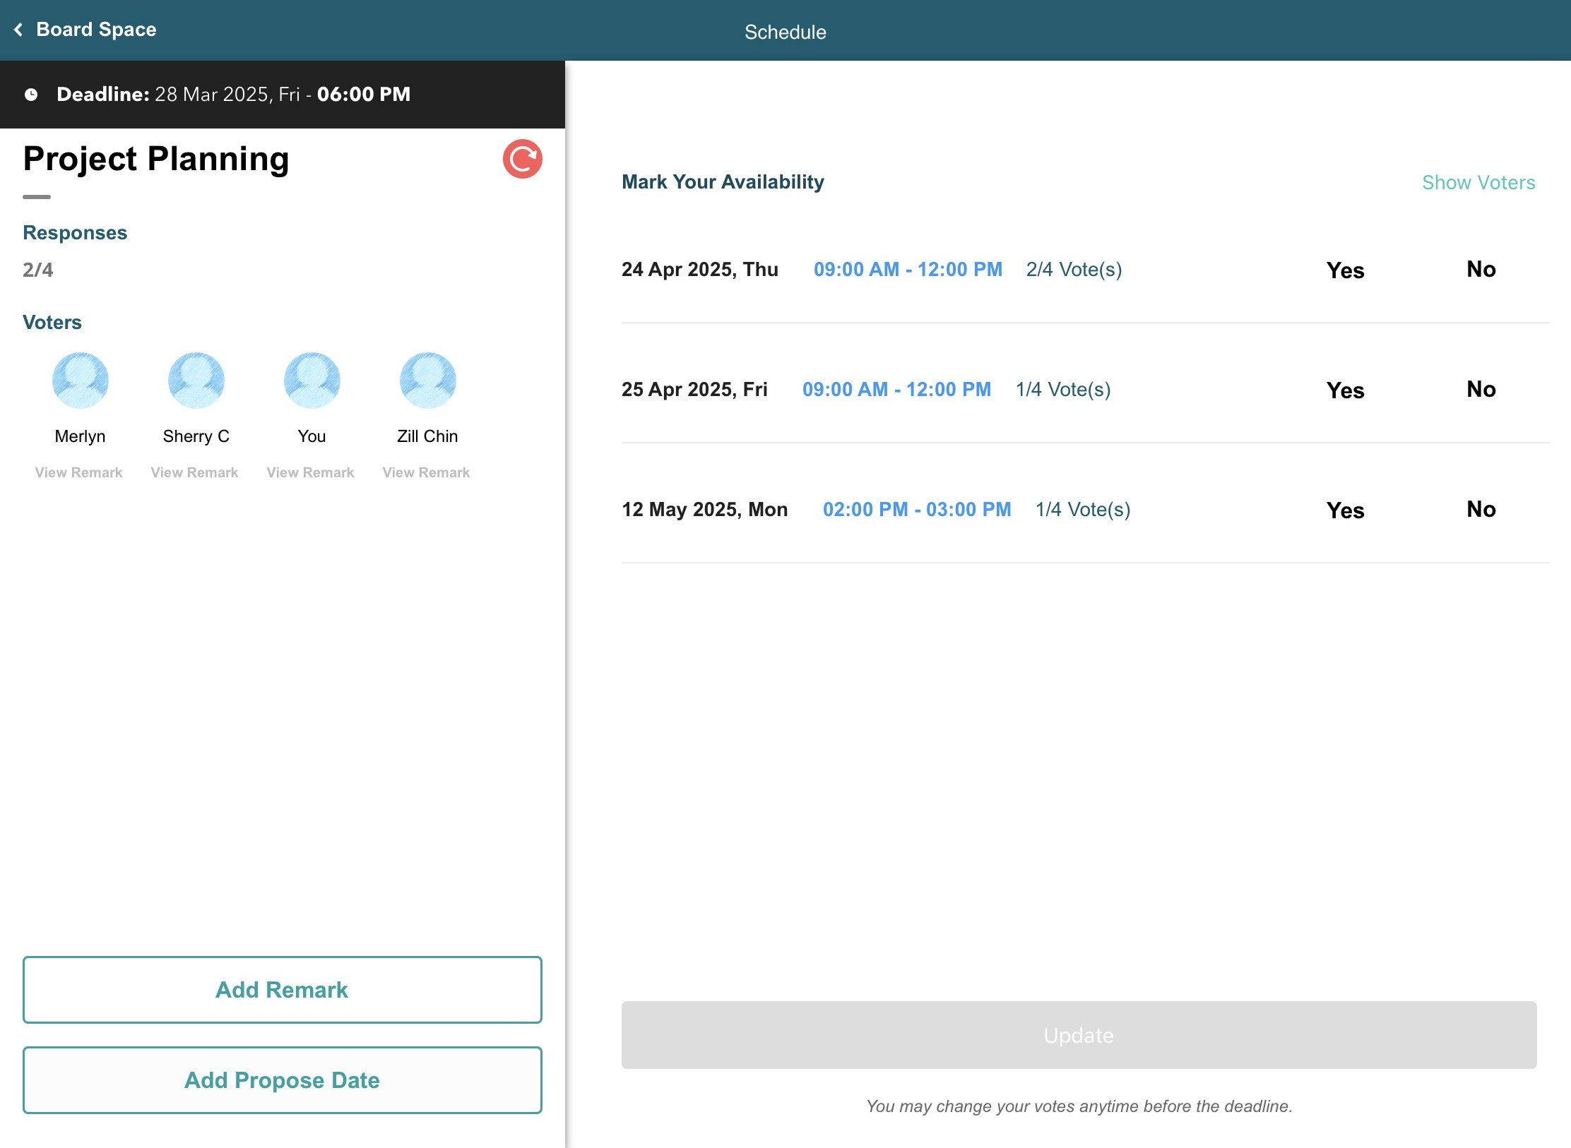Open View Remark under Merlyn

(x=78, y=472)
